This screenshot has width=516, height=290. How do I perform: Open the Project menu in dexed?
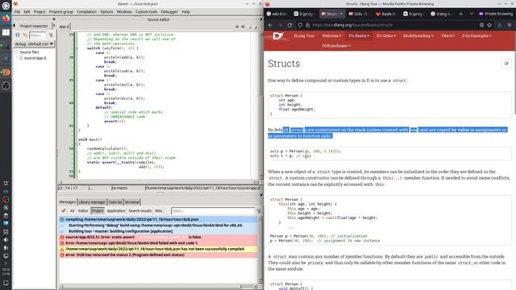pos(40,12)
